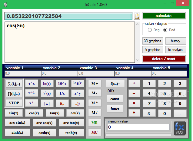Click the arc sin(x) button
This screenshot has width=193, height=141.
click(x=17, y=123)
